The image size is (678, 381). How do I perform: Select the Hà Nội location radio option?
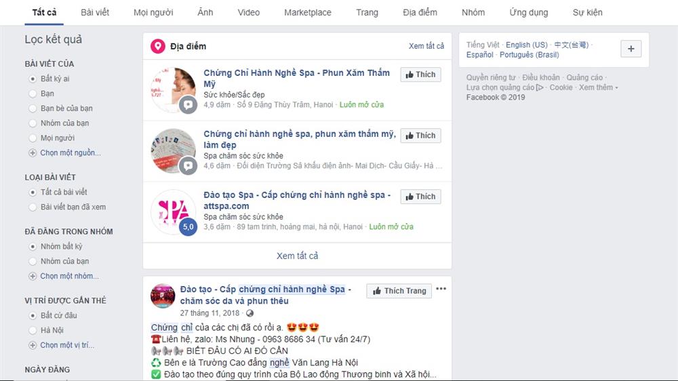click(x=33, y=330)
